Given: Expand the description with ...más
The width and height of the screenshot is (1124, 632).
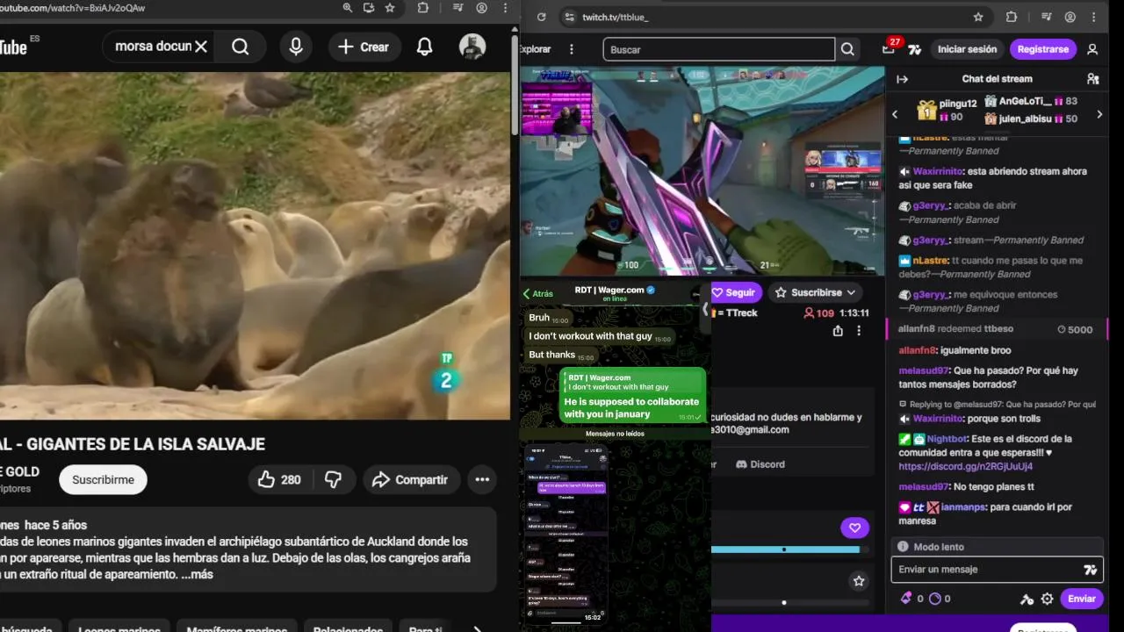Looking at the screenshot, I should tap(198, 574).
